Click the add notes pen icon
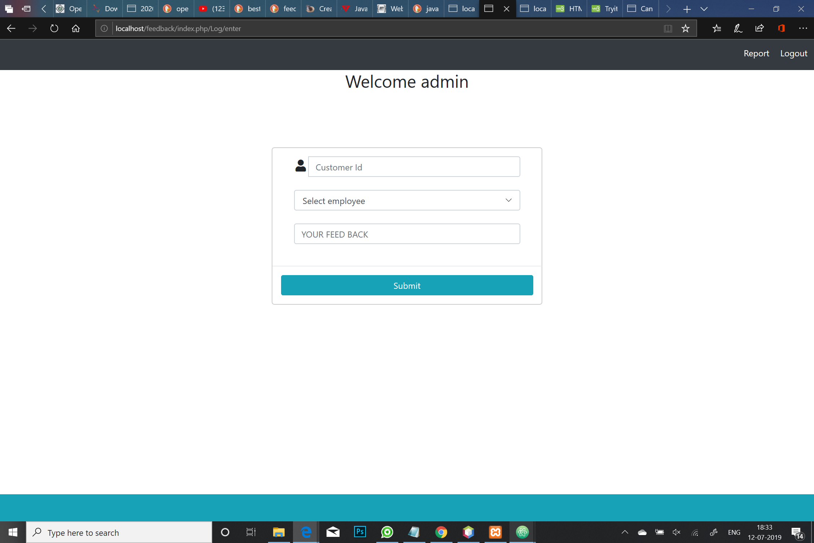 tap(738, 29)
